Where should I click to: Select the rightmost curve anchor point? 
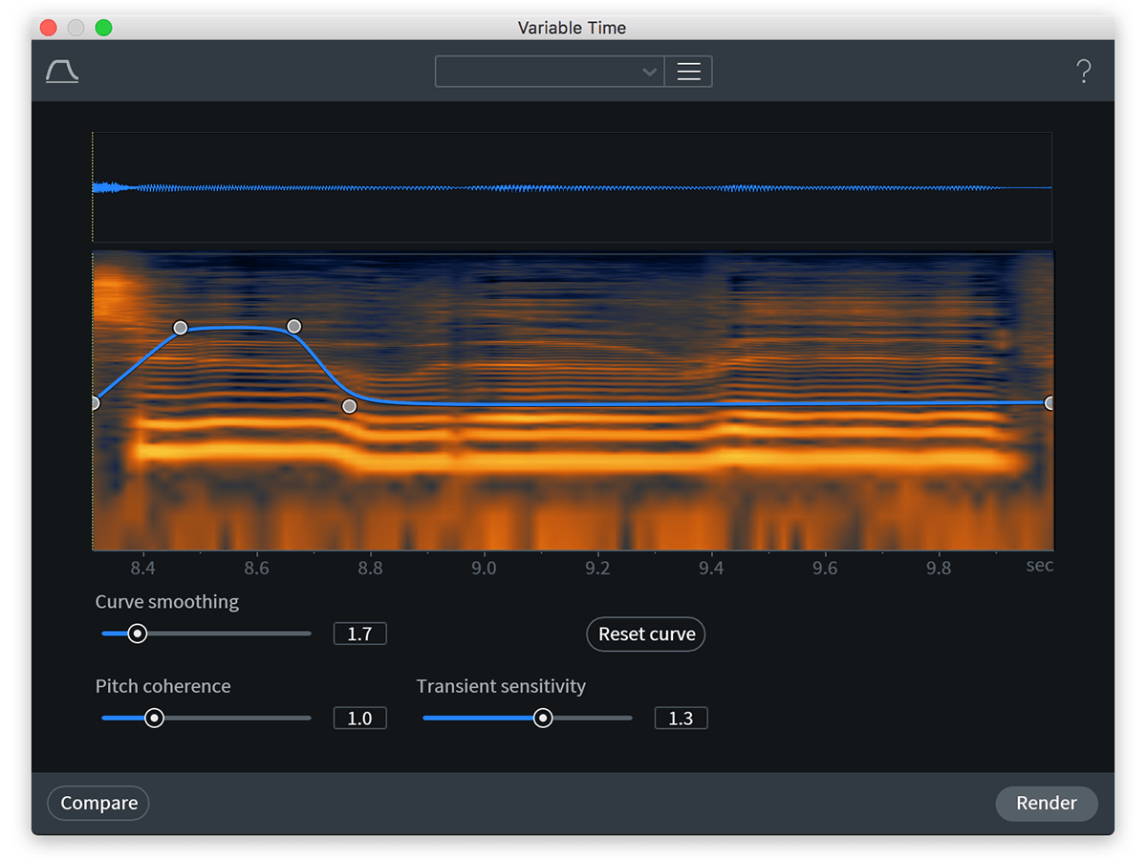tap(1049, 403)
